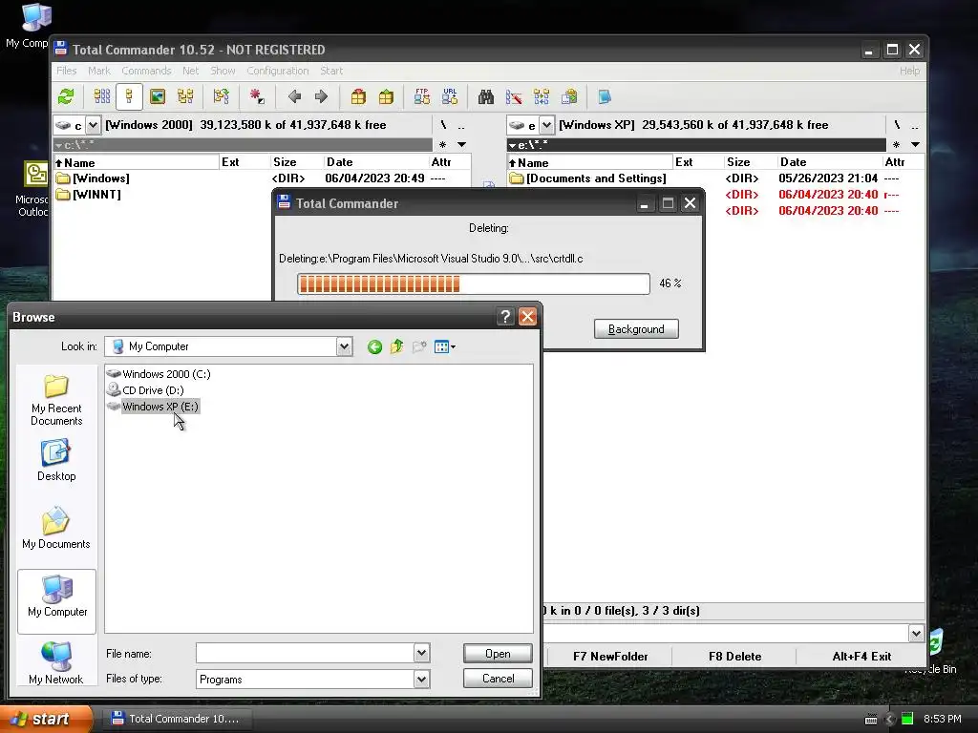Open right panel directory history arrow
The height and width of the screenshot is (733, 978).
click(915, 145)
